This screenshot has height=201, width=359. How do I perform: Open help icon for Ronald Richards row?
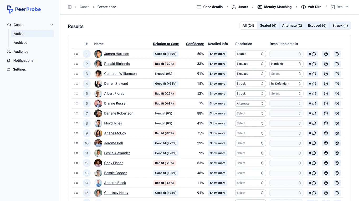tap(326, 64)
